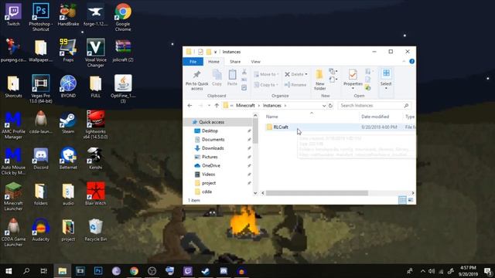Click the Copy ribbon button
The image size is (495, 278).
point(217,78)
